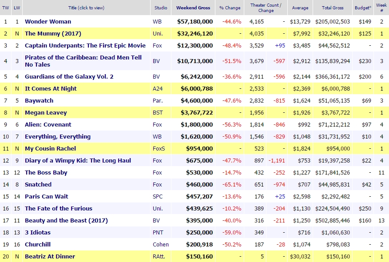Open The Boss Baby title link

[46, 173]
